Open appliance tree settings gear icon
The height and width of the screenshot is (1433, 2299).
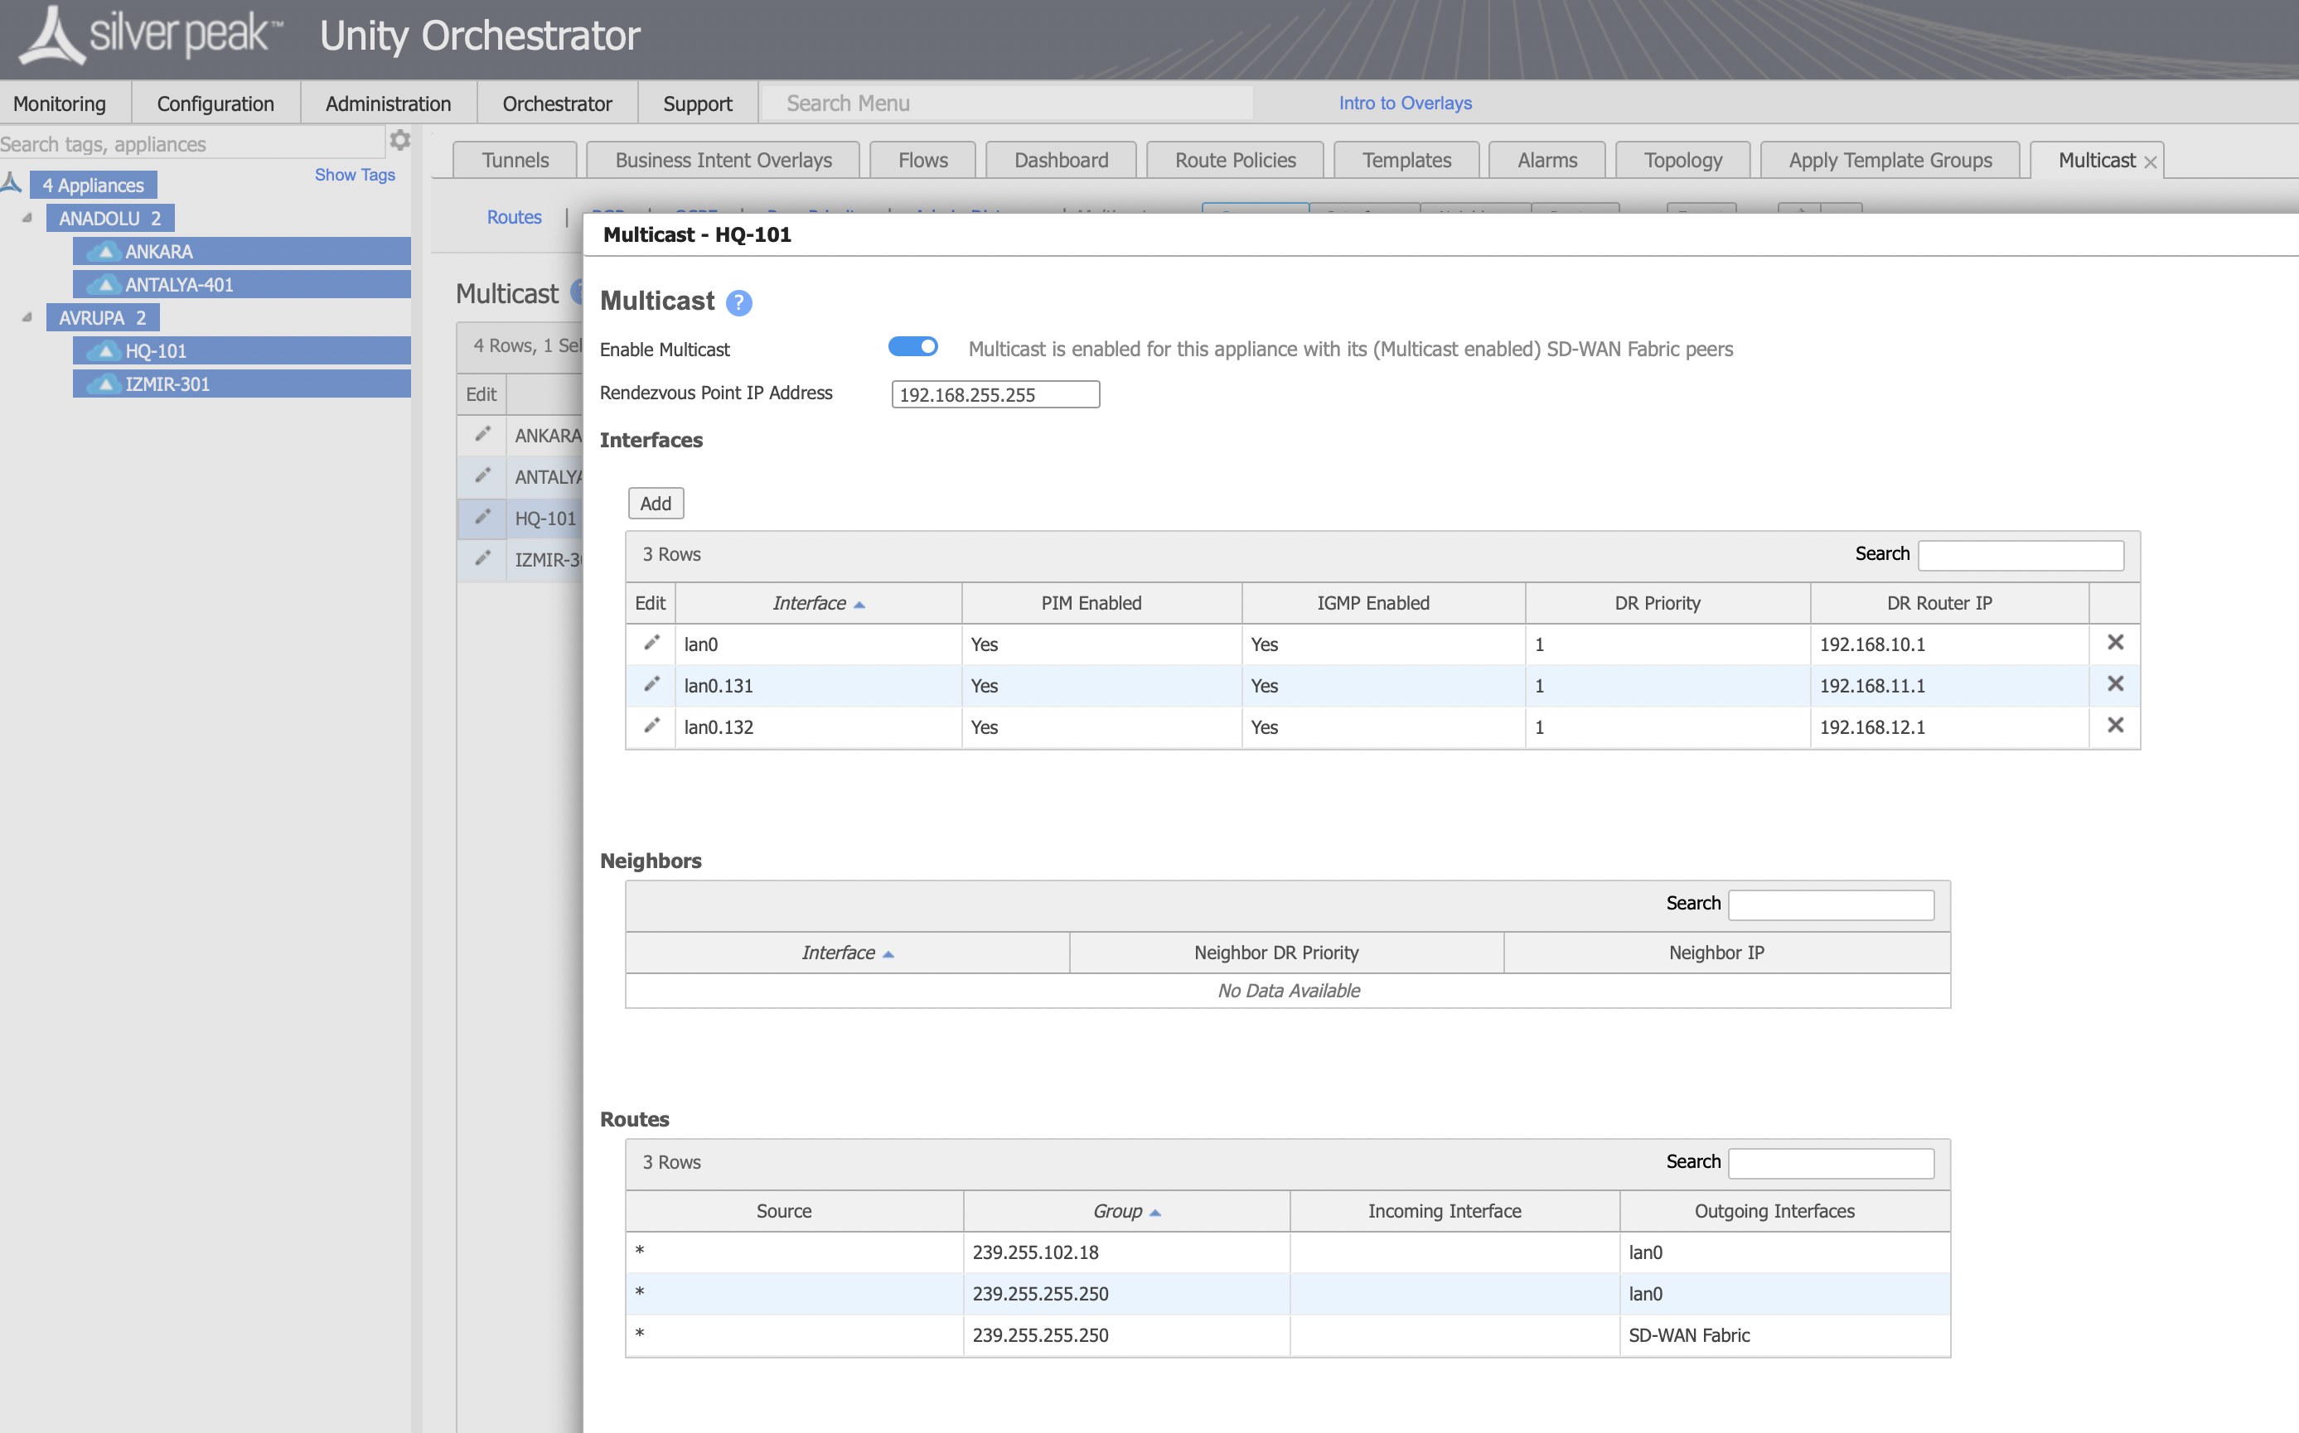click(400, 139)
